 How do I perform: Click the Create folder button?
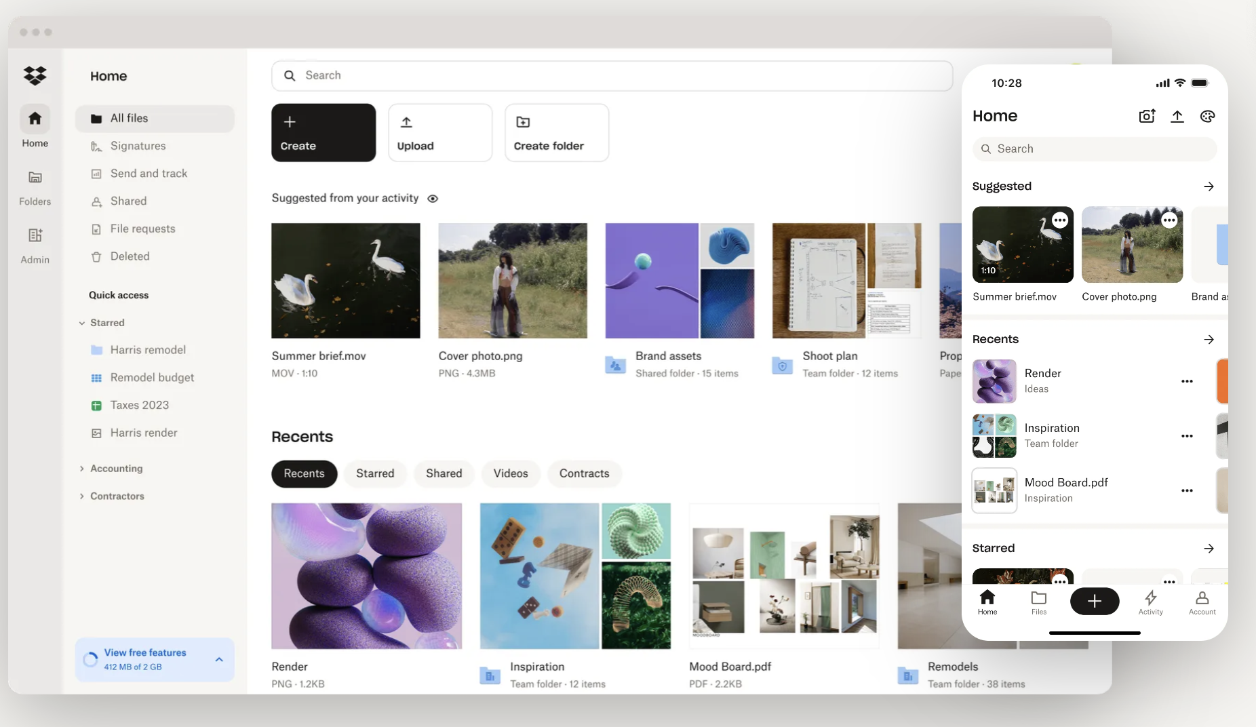pyautogui.click(x=557, y=133)
